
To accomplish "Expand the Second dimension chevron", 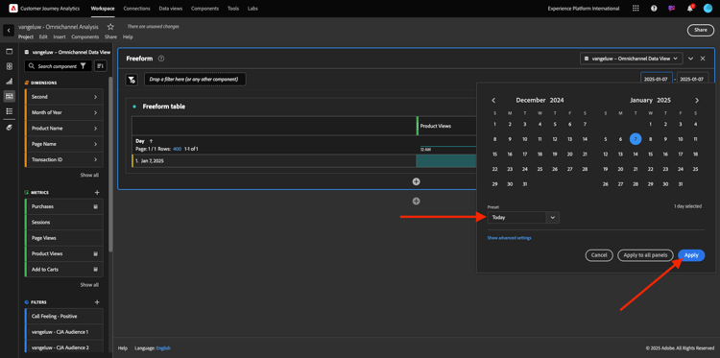I will pyautogui.click(x=95, y=97).
